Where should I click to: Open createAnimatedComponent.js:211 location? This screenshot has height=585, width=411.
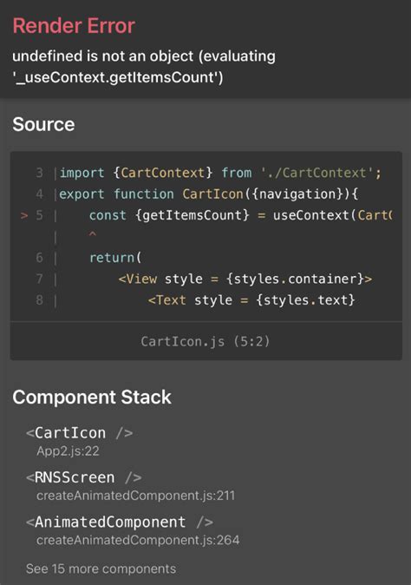(x=135, y=496)
